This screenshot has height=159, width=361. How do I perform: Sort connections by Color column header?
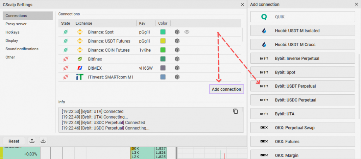(x=163, y=23)
